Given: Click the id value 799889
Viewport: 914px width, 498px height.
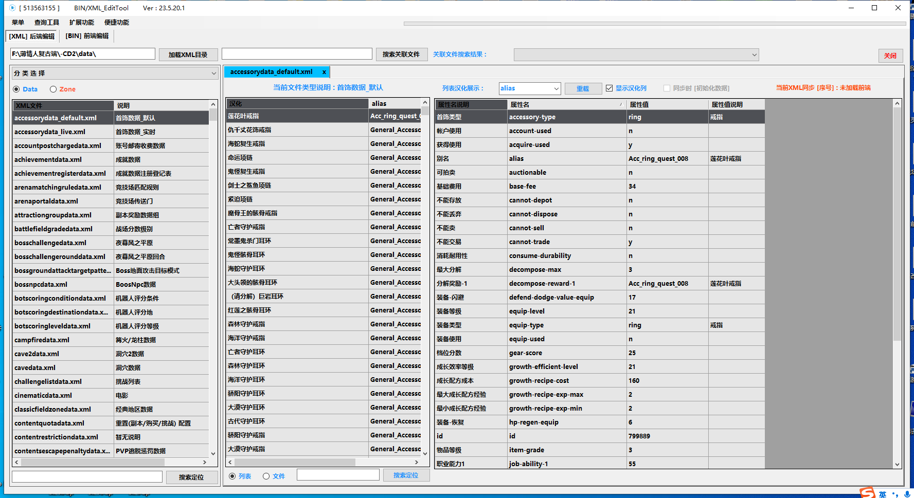Looking at the screenshot, I should click(x=667, y=436).
